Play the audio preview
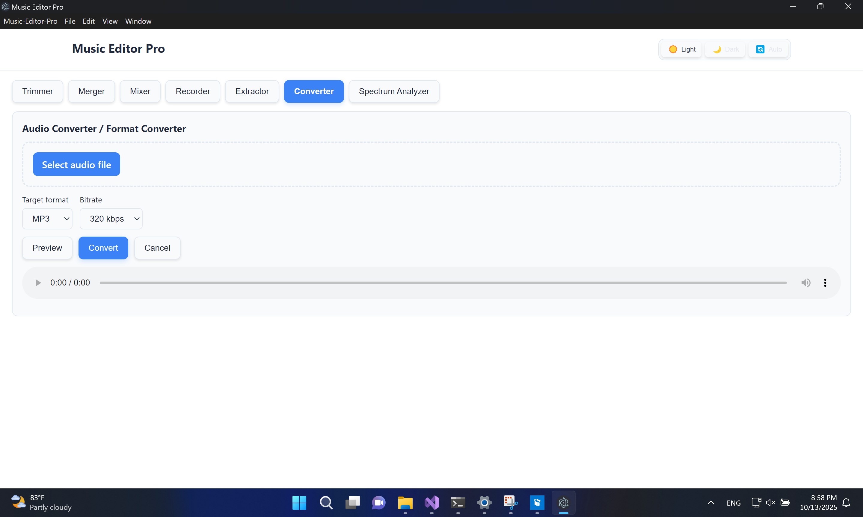 [38, 282]
